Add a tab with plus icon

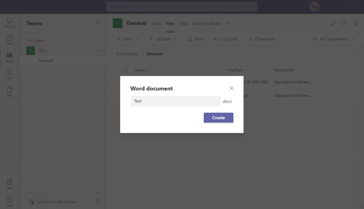[x=228, y=23]
